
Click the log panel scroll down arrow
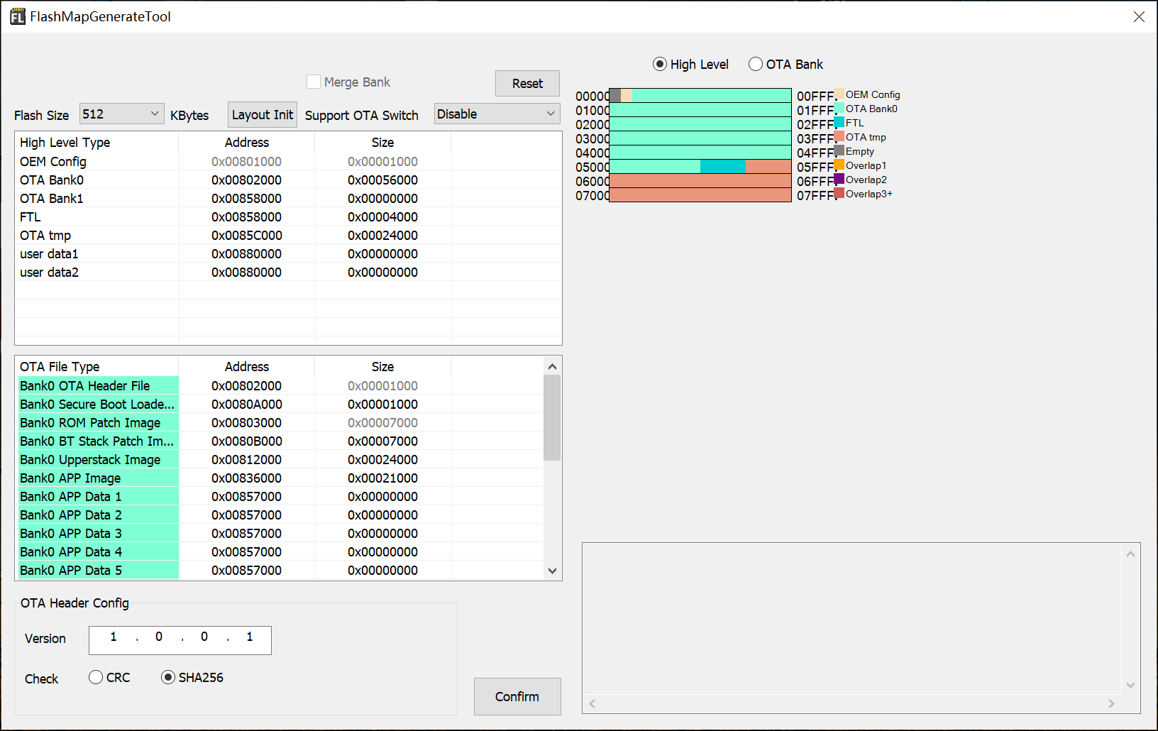click(x=1130, y=685)
